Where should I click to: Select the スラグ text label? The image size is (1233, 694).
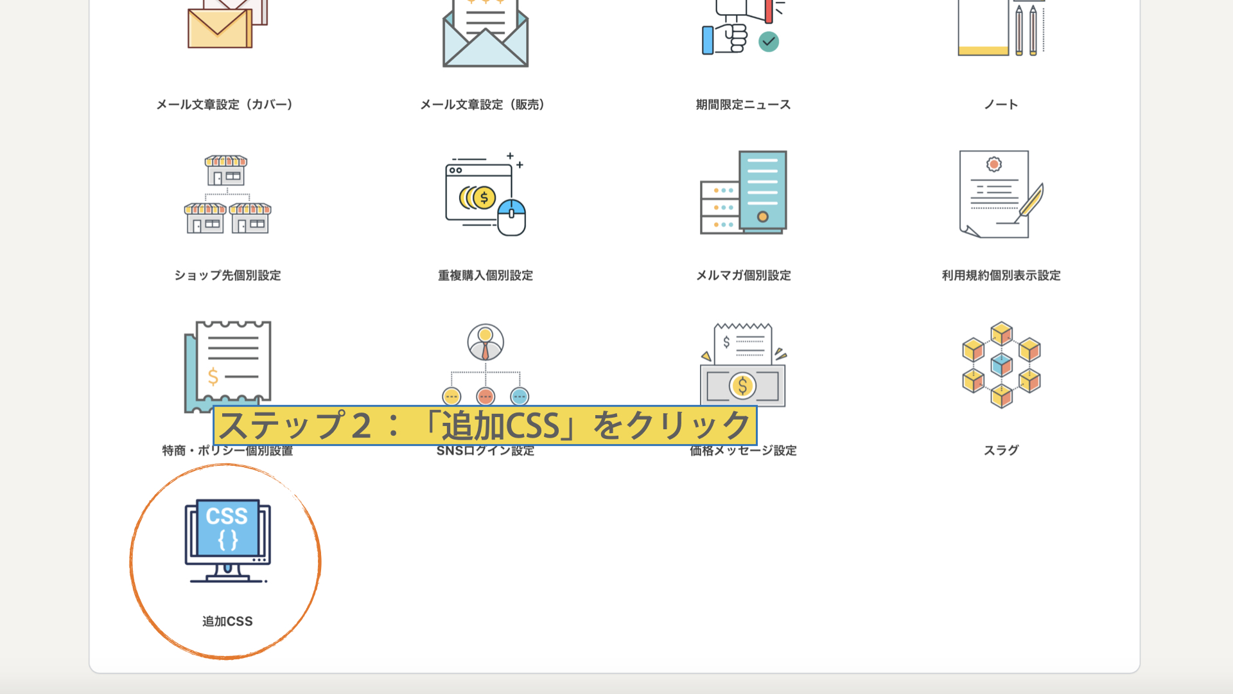(1001, 450)
